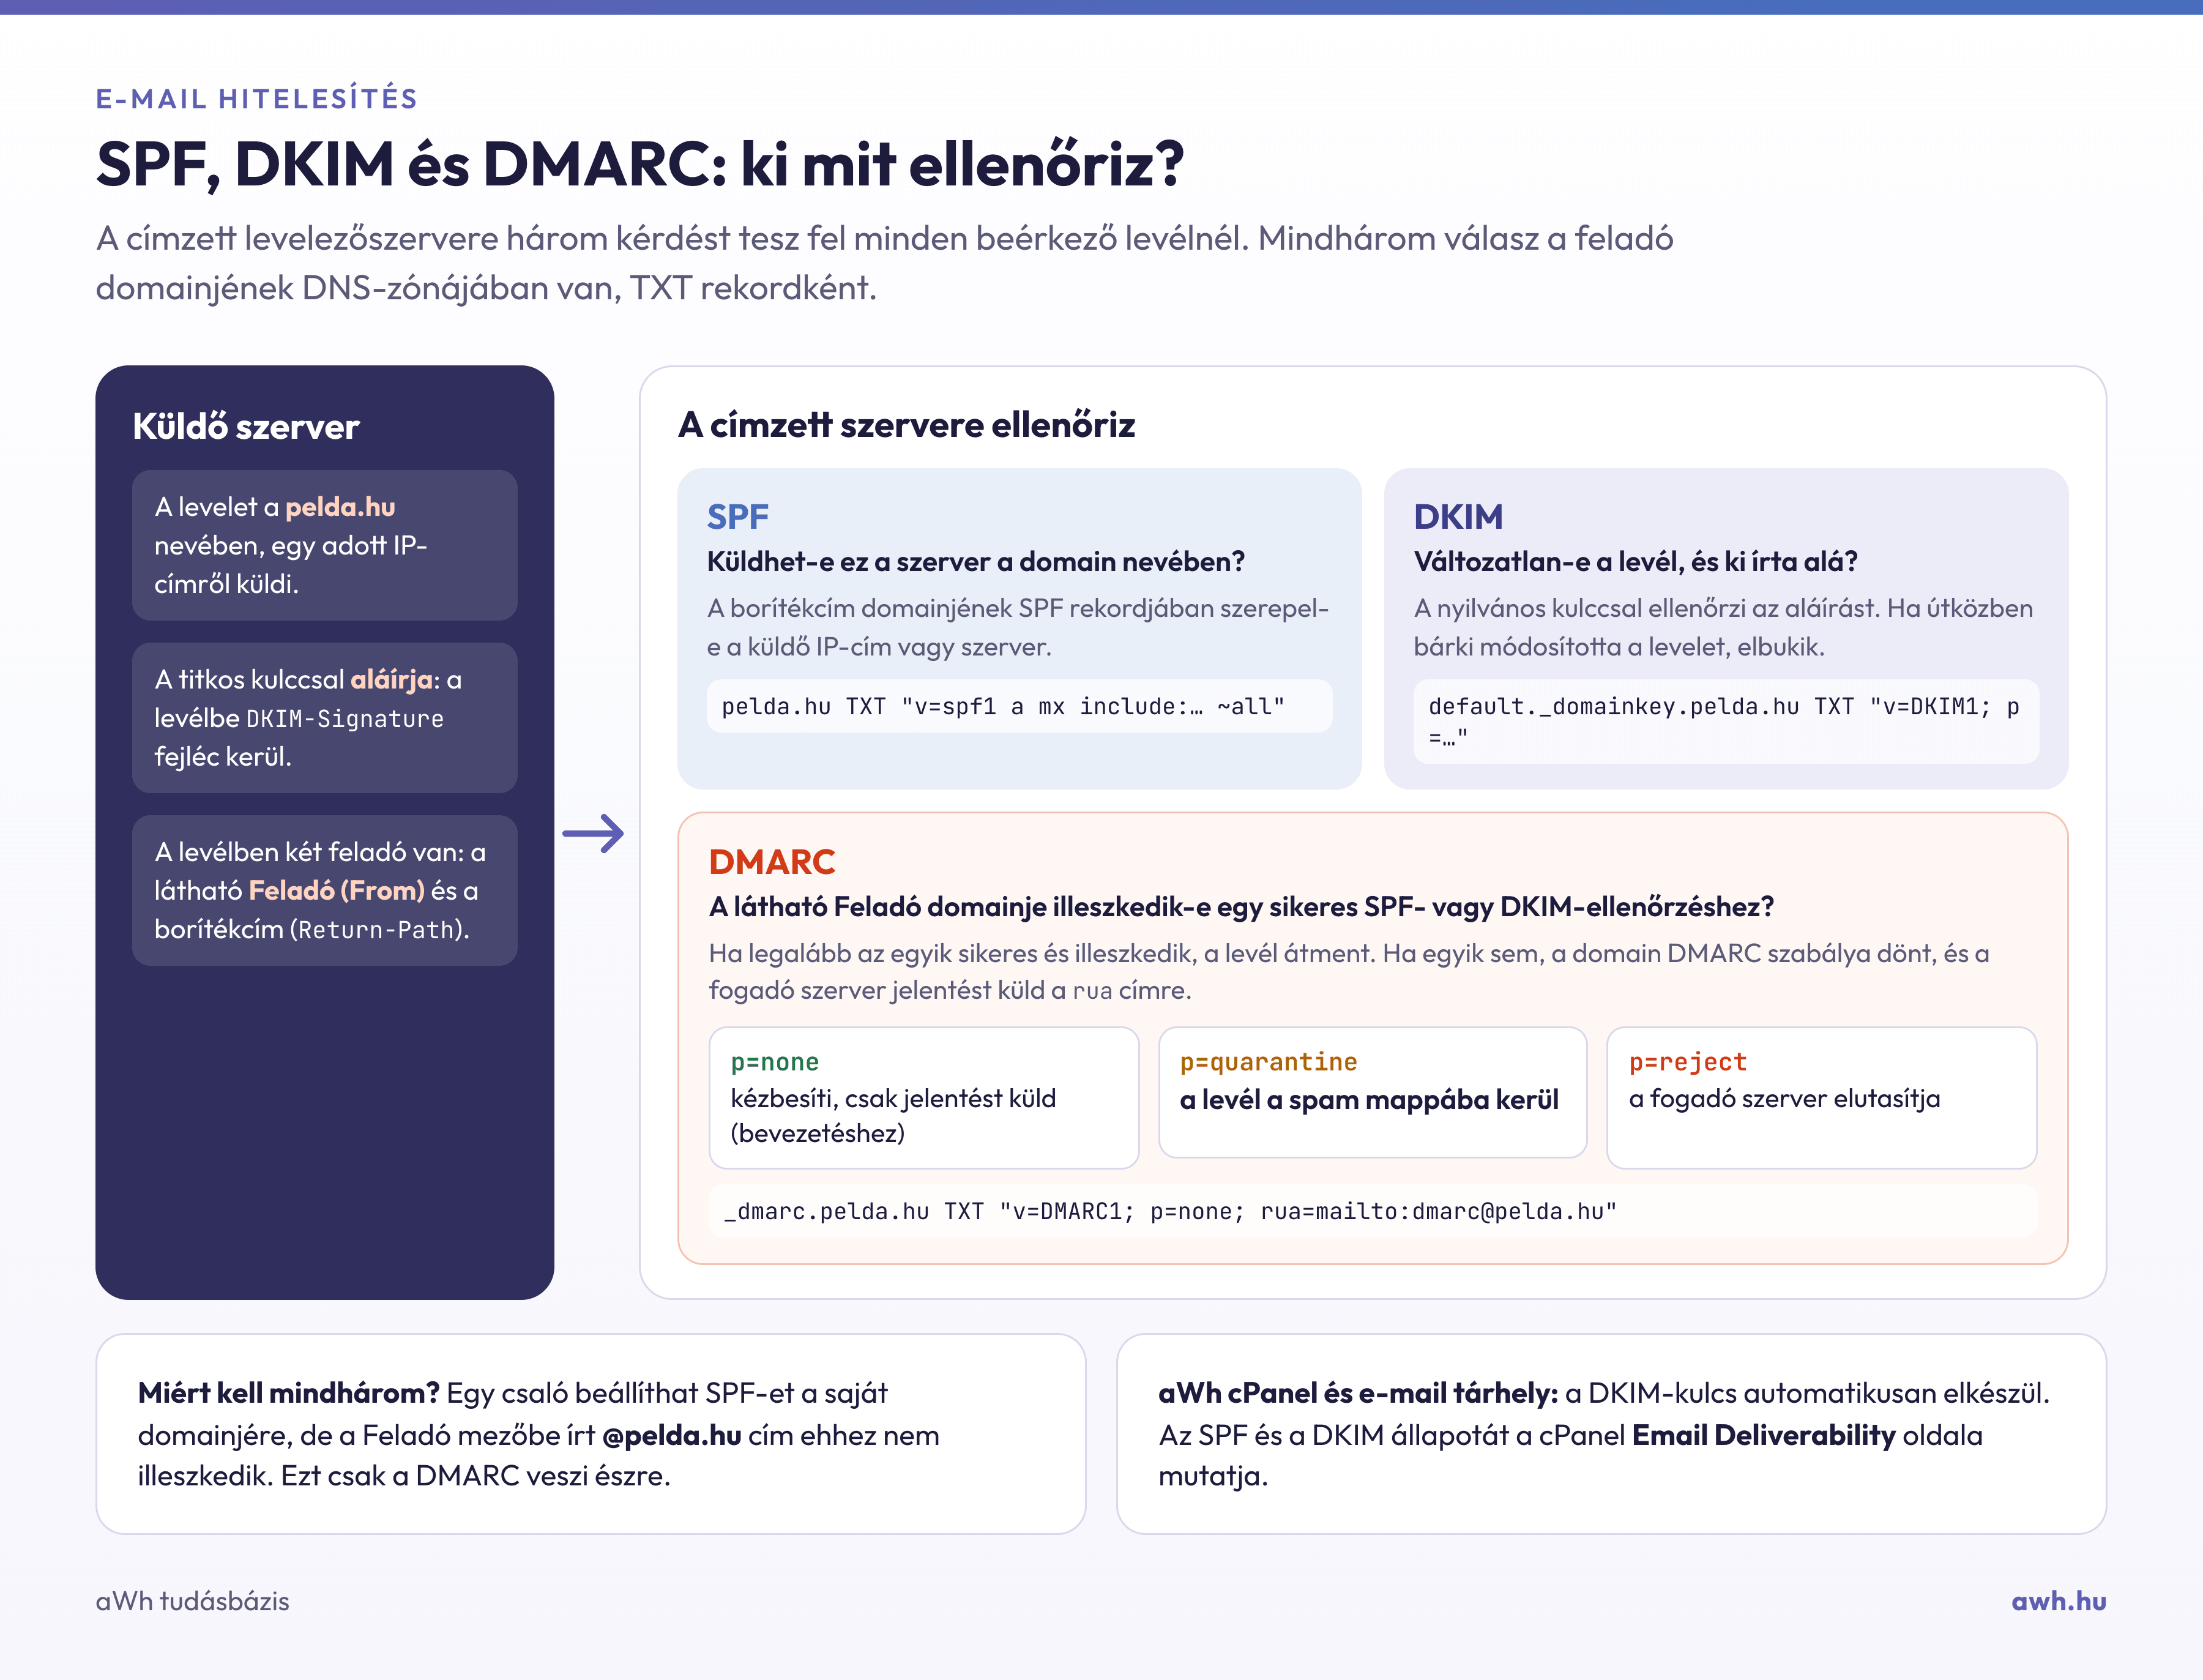Click the 'DKIM' card heading
This screenshot has height=1680, width=2203.
click(1458, 517)
